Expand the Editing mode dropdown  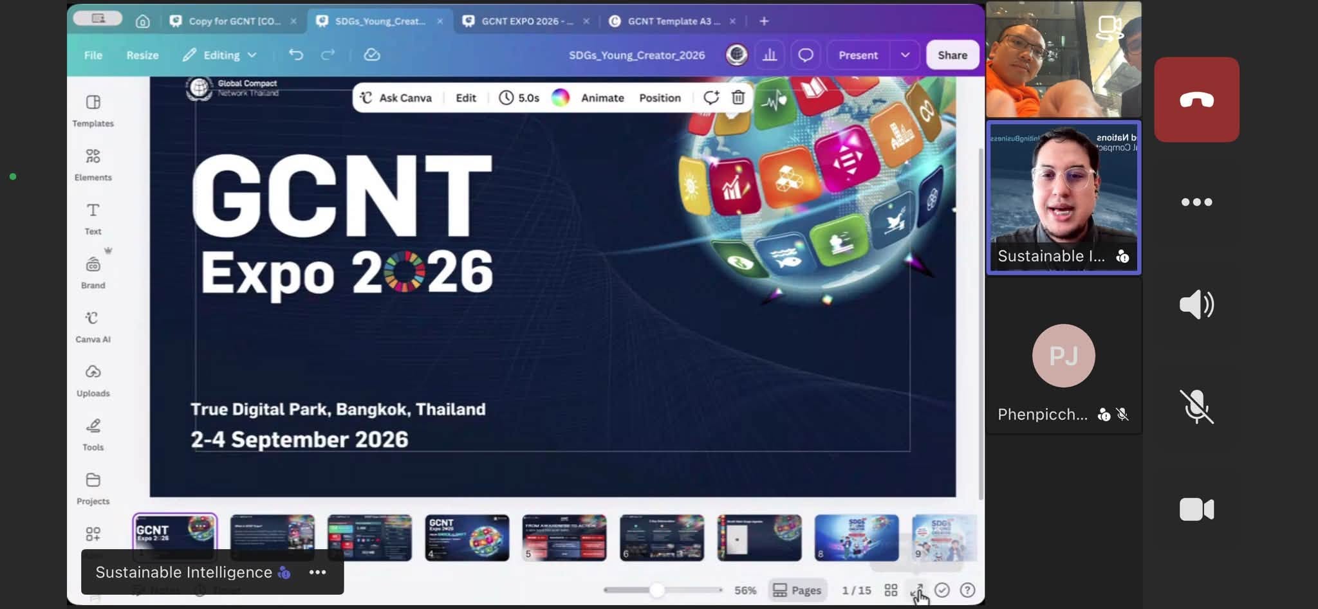[x=219, y=55]
